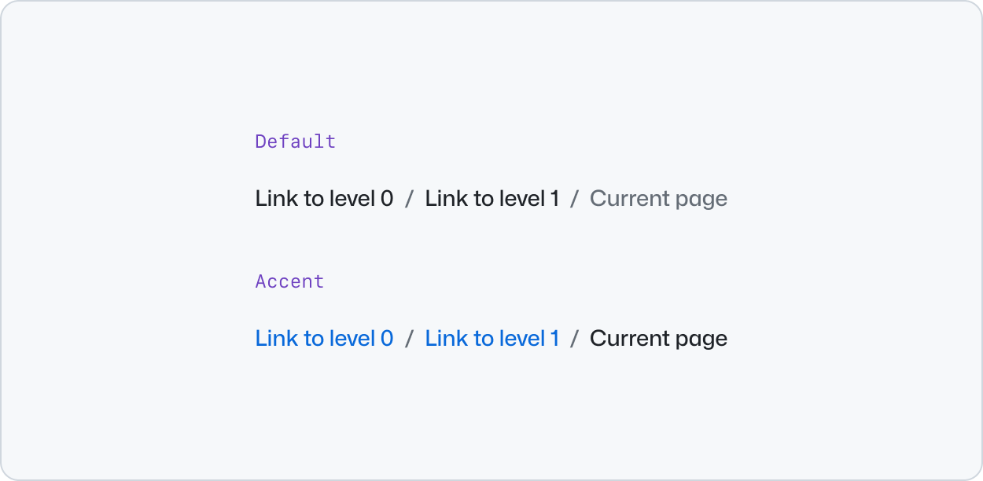This screenshot has height=481, width=983.
Task: Click the purple 'Accent' heading text
Action: point(289,281)
